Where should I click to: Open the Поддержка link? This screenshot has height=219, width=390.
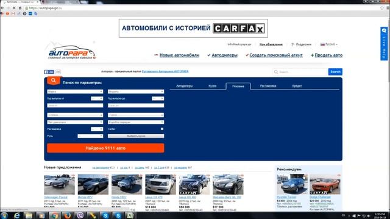coord(303,44)
